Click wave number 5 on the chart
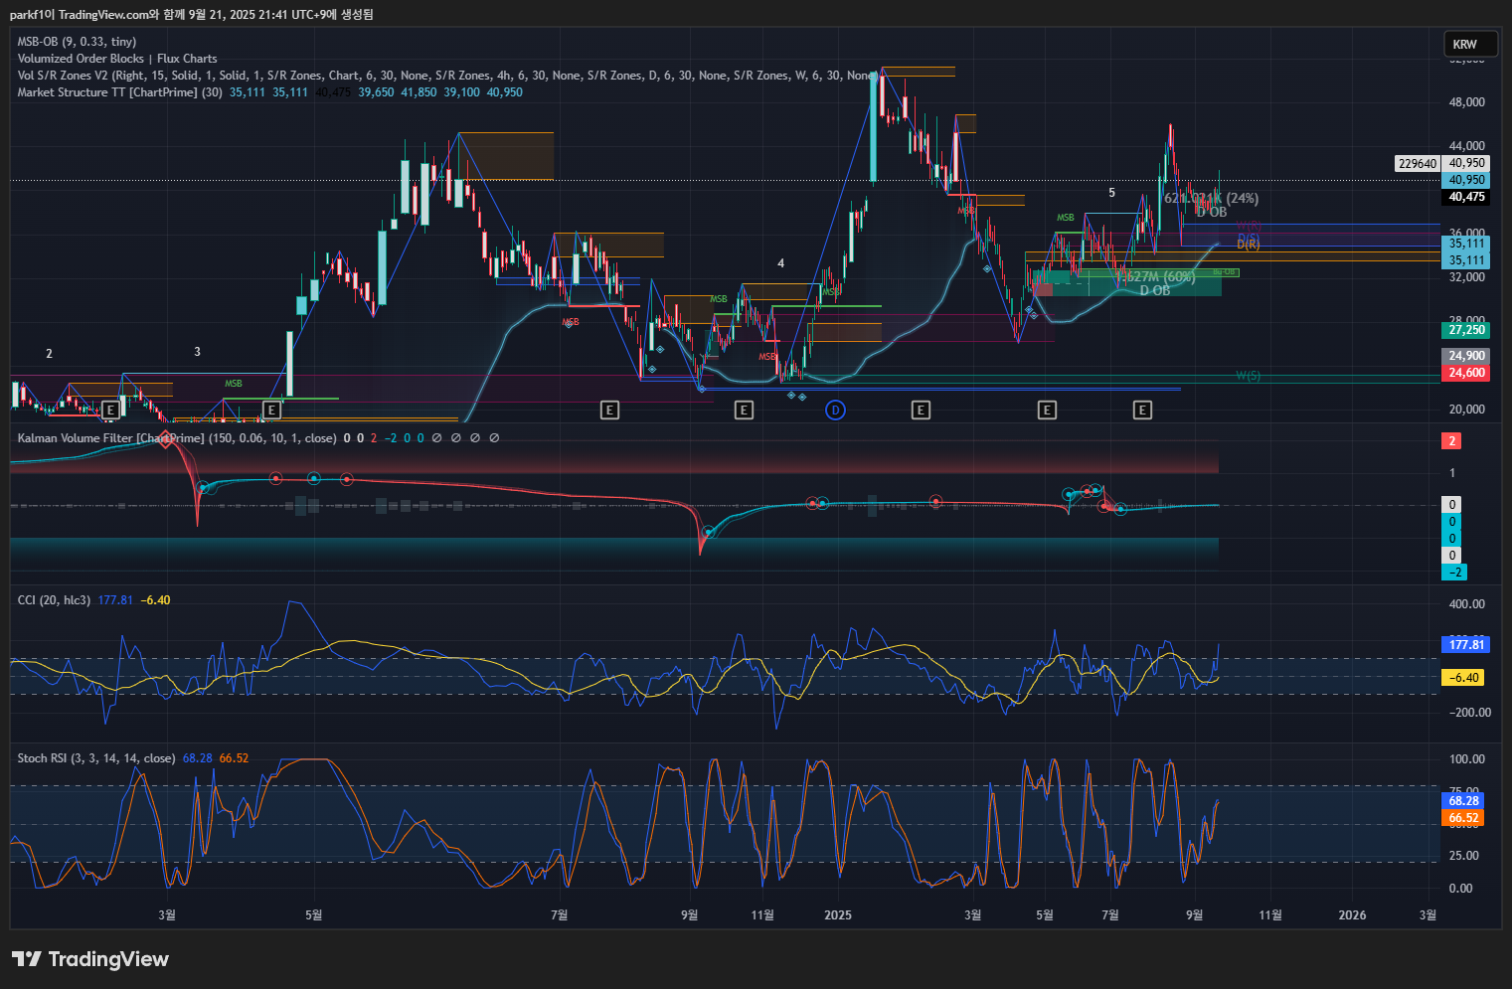This screenshot has height=989, width=1512. point(1112,193)
